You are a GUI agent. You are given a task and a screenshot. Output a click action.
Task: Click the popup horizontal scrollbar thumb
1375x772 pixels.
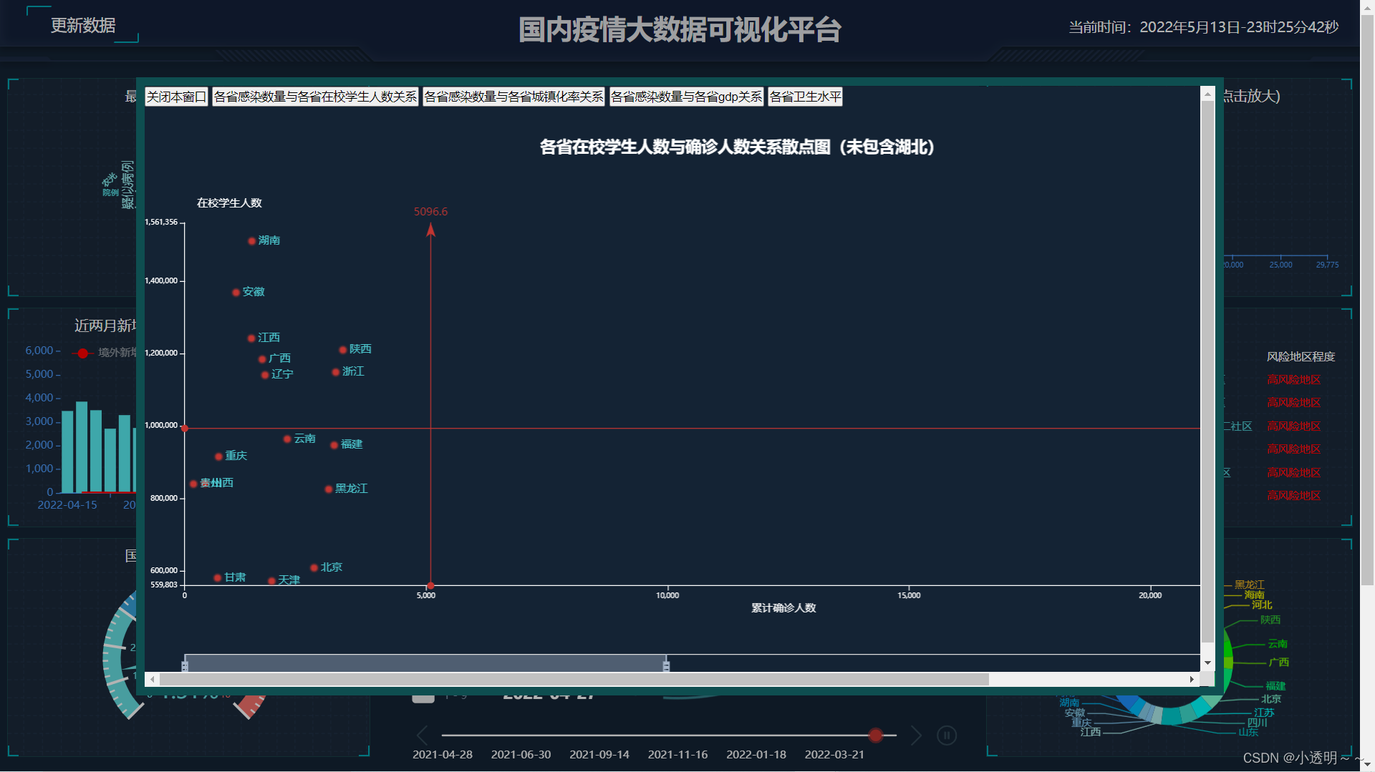(x=574, y=679)
